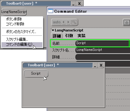The height and width of the screenshot is (111, 130).
Task: Switch to the 詳細 tab
Action: point(57,36)
